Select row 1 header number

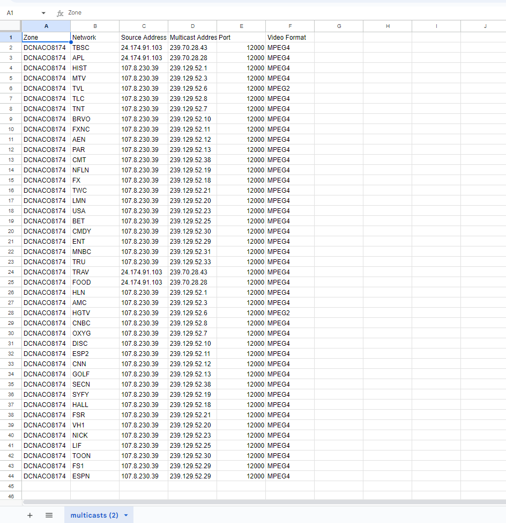[x=11, y=38]
